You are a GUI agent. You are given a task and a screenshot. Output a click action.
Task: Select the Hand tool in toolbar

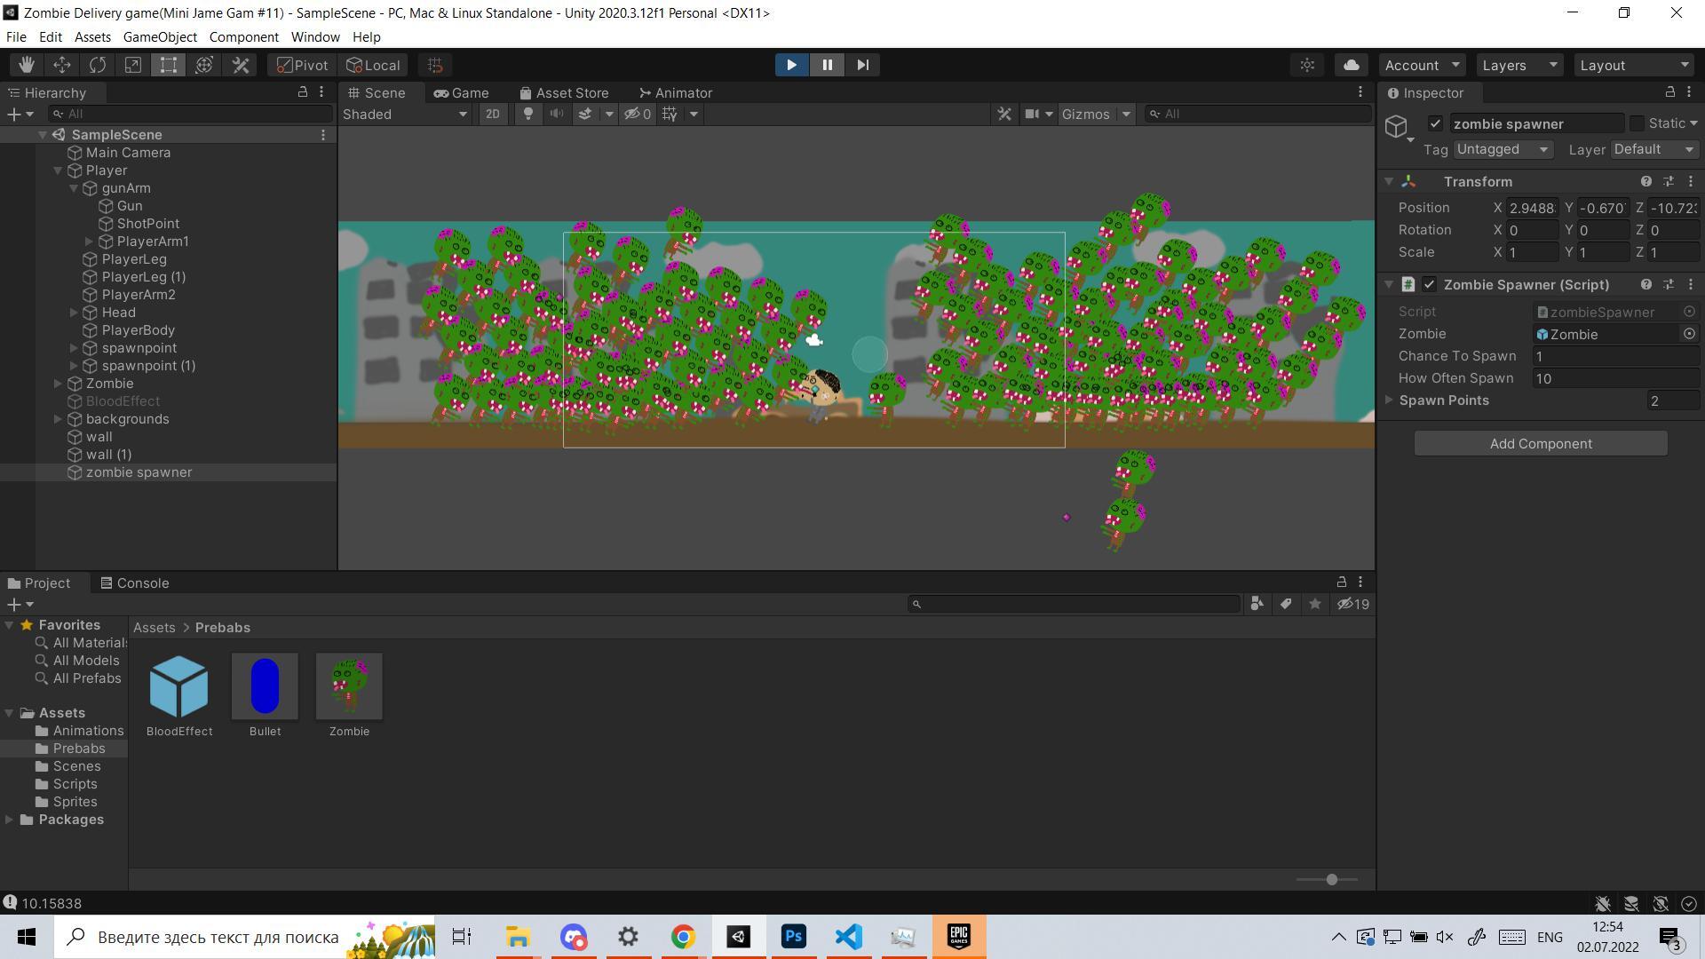point(27,65)
